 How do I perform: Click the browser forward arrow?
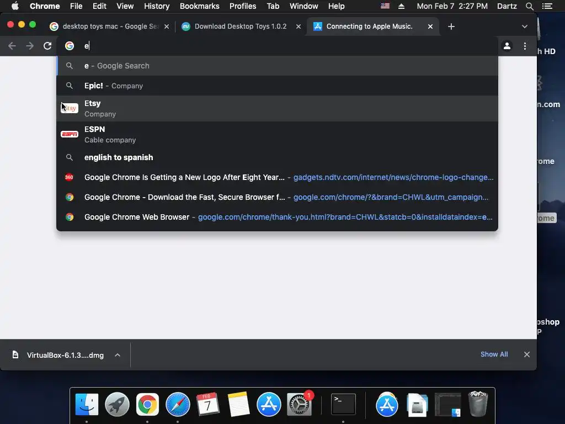(30, 46)
